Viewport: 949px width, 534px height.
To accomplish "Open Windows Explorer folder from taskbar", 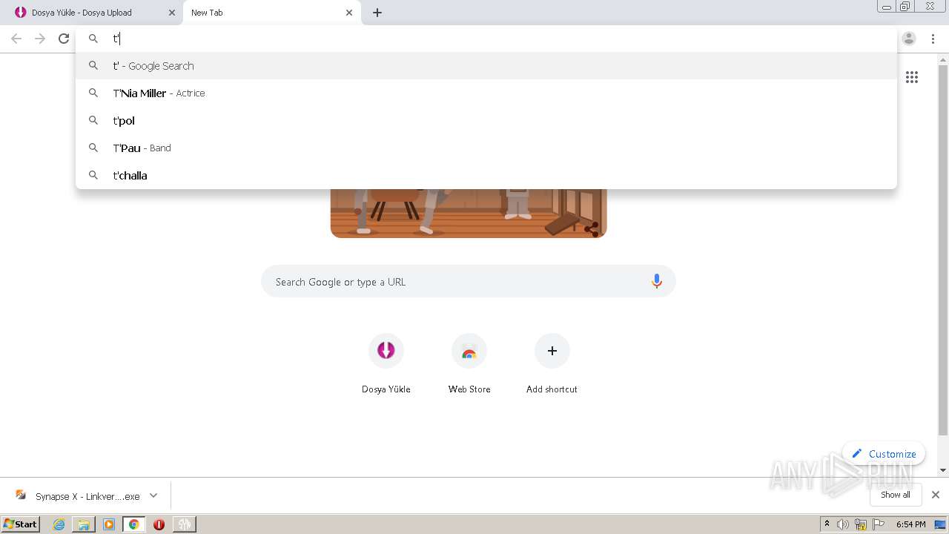I will click(x=84, y=524).
